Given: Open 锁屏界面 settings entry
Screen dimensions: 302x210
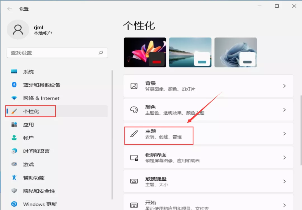Looking at the screenshot, I should tap(208, 157).
